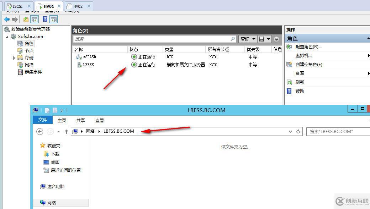The image size is (370, 209).
Task: Click the Explorer search LBFSS.BC.COM box
Action: [x=338, y=132]
